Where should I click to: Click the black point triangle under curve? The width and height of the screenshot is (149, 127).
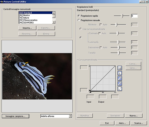pyautogui.click(x=90, y=92)
